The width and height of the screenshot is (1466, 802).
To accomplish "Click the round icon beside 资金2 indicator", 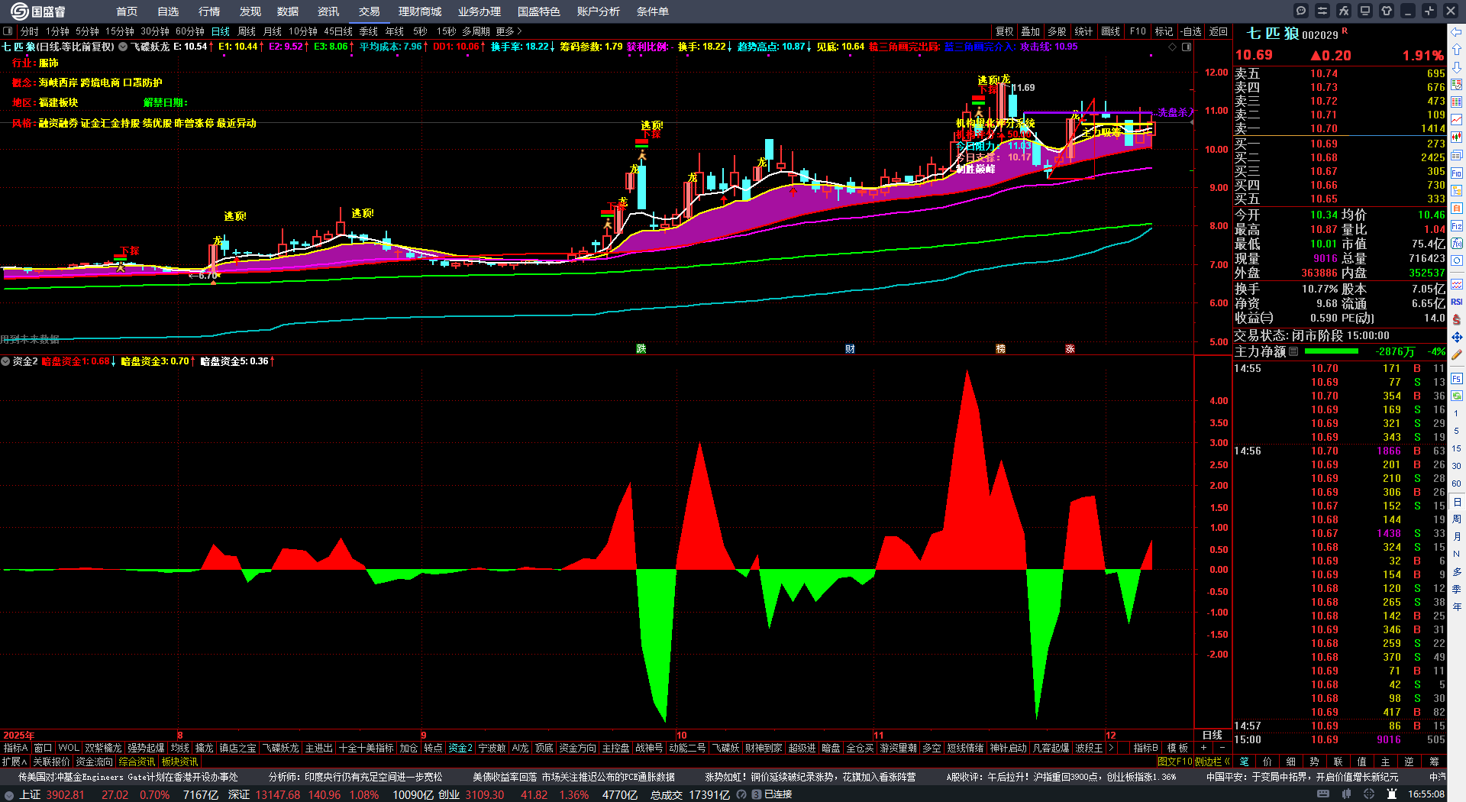I will 5,361.
